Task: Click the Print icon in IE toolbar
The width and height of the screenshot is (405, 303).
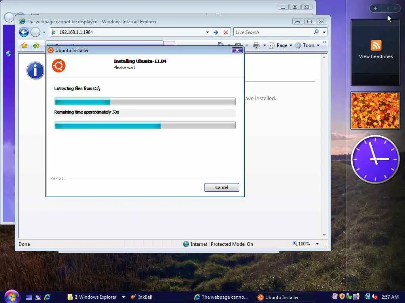Action: point(256,46)
